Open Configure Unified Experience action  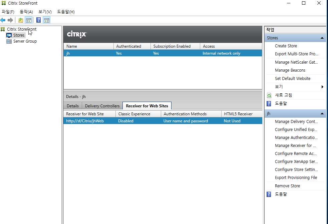[296, 130]
